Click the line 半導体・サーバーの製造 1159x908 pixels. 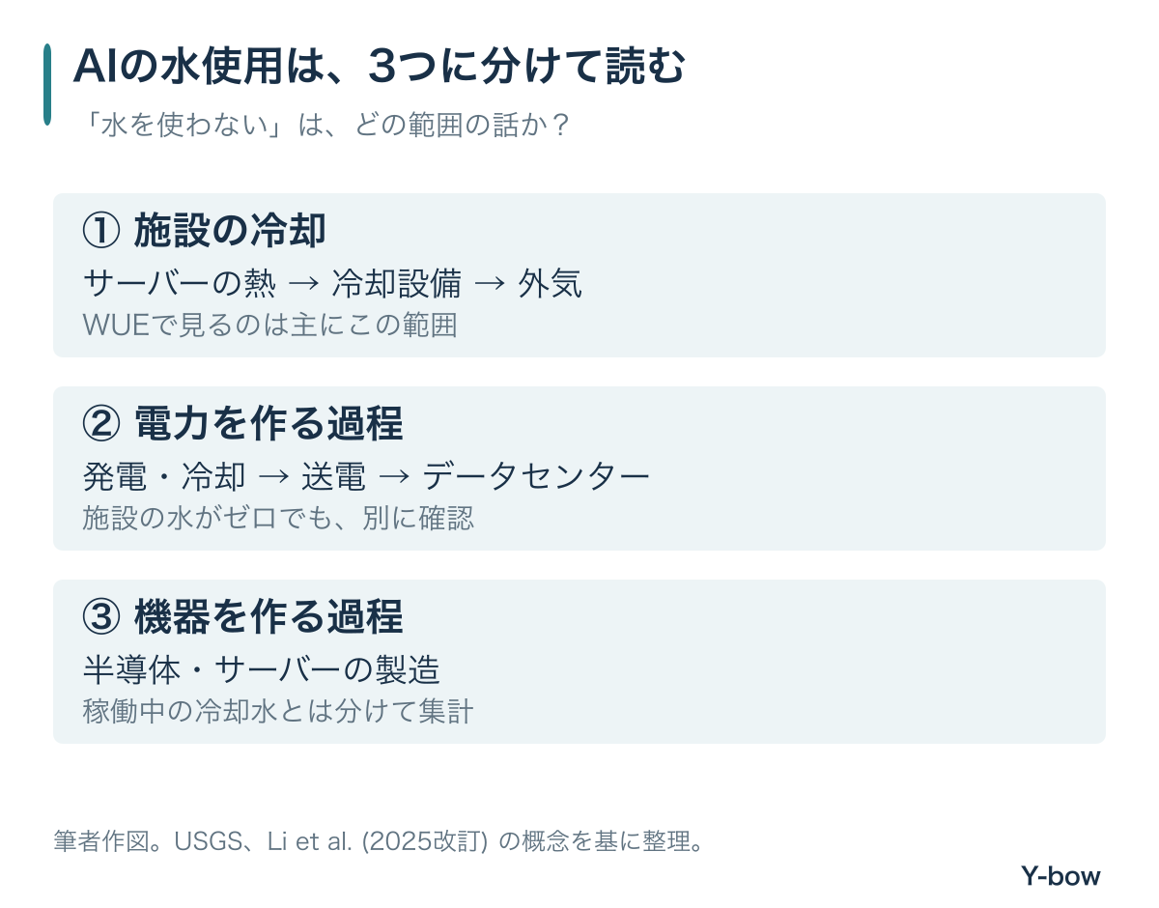pyautogui.click(x=262, y=669)
